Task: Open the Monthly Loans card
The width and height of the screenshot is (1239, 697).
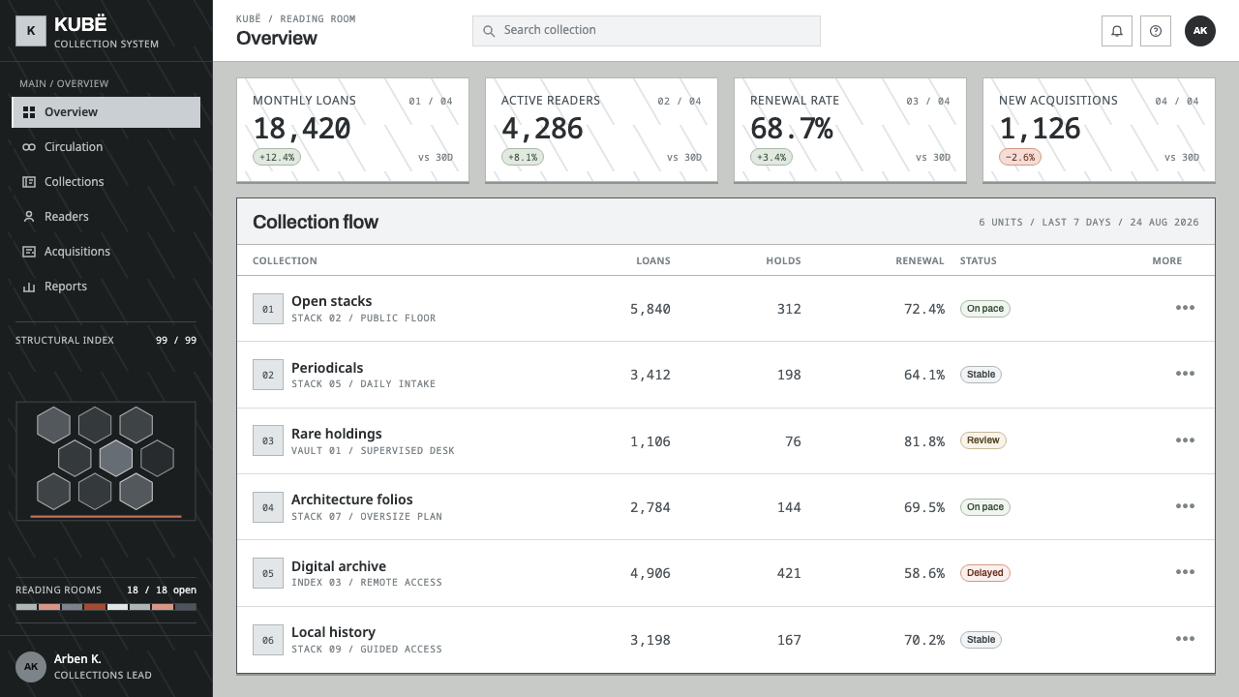Action: [352, 130]
